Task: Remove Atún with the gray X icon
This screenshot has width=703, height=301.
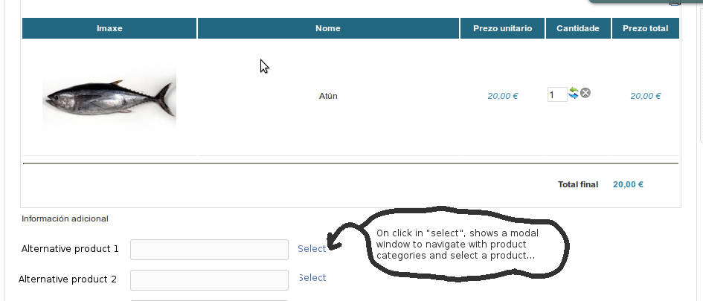Action: pos(585,93)
